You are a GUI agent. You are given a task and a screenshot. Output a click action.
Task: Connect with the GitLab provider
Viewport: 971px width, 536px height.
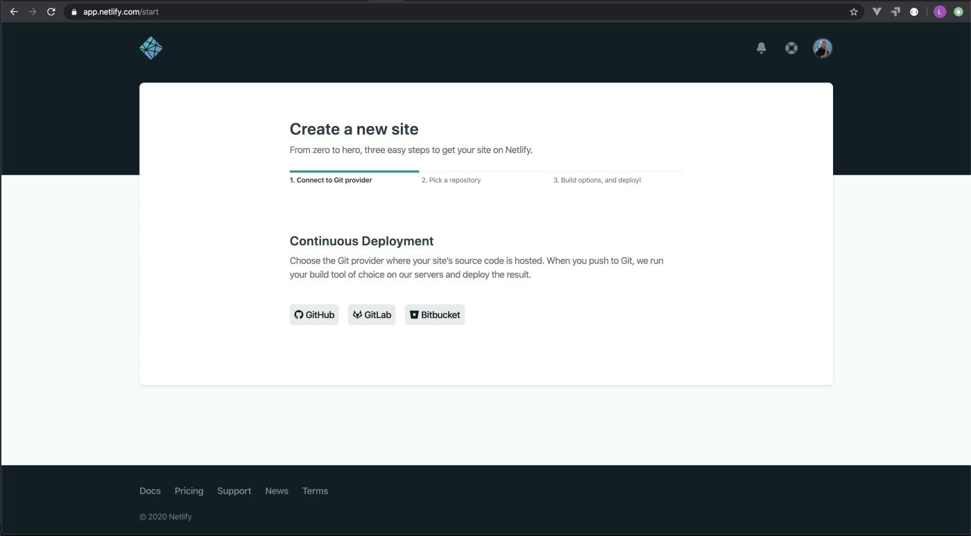click(x=372, y=314)
